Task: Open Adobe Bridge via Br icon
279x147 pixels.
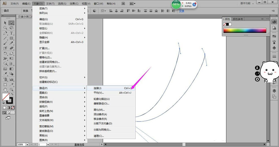Action: (x=123, y=4)
